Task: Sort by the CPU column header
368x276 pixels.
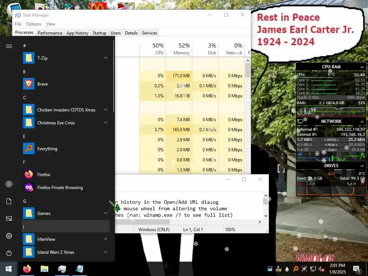Action: [x=152, y=49]
